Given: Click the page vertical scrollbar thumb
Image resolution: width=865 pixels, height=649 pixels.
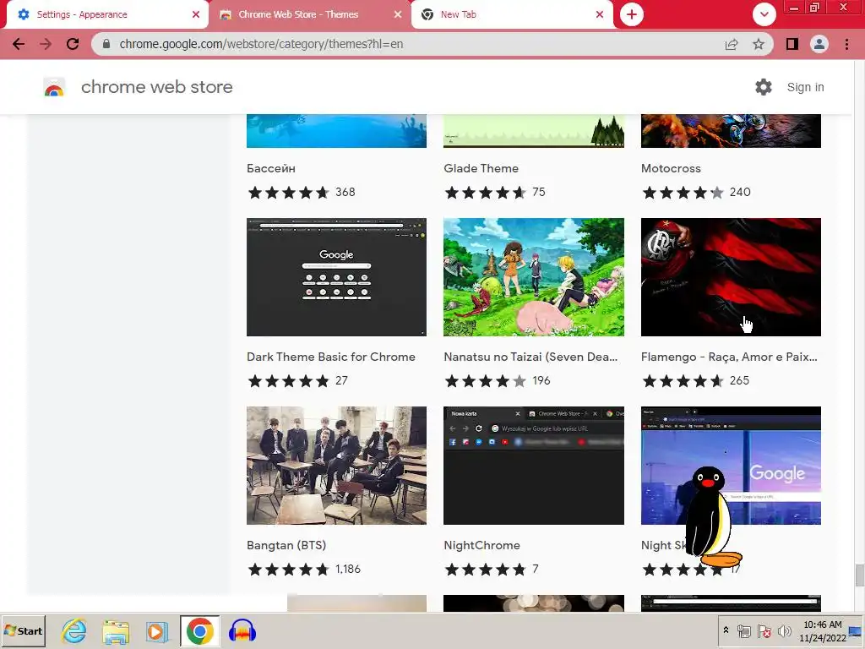Looking at the screenshot, I should coord(859,575).
